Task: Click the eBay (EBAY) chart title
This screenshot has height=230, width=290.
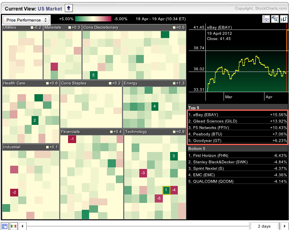Action: [220, 27]
